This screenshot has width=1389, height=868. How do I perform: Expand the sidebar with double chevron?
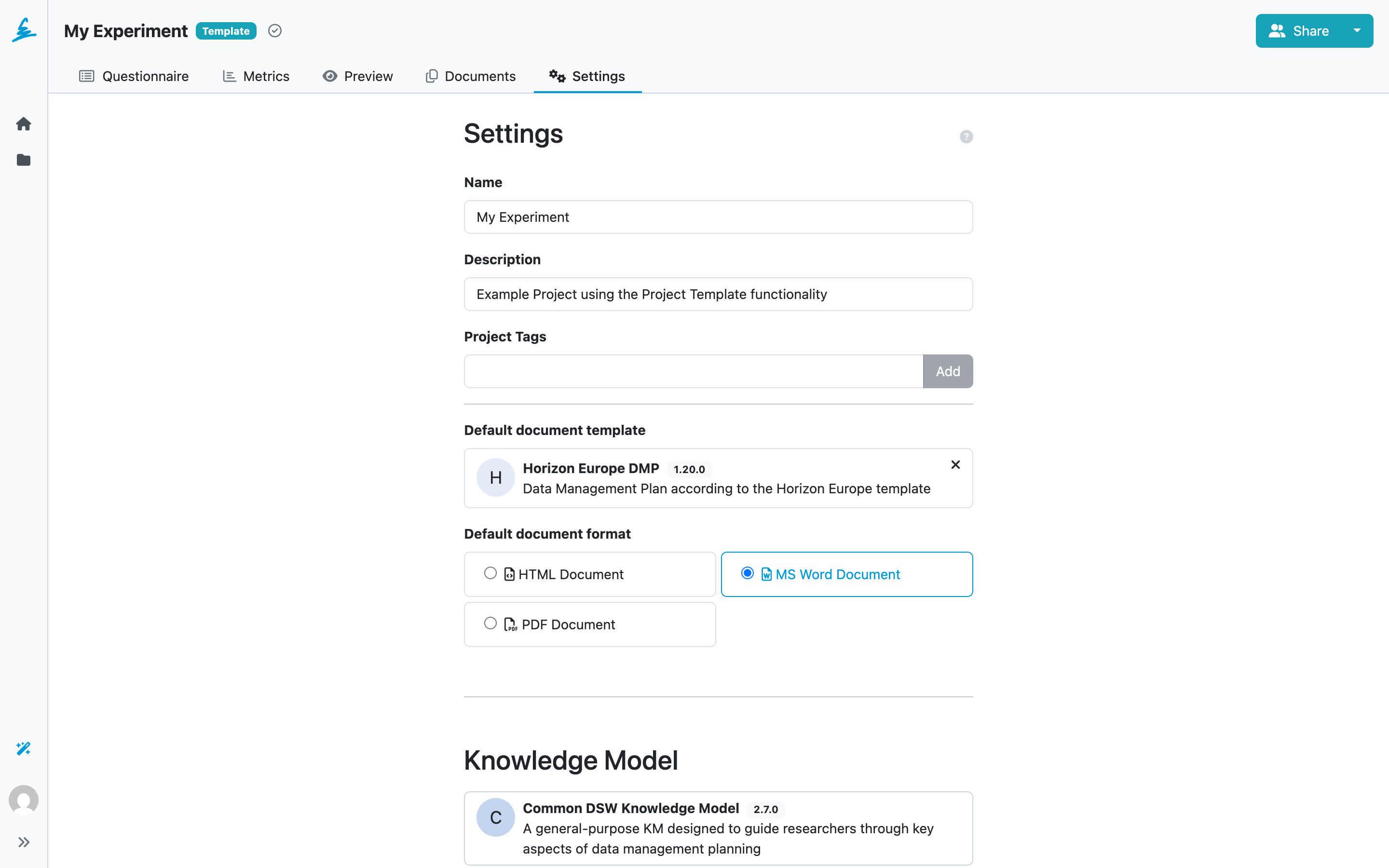[24, 842]
